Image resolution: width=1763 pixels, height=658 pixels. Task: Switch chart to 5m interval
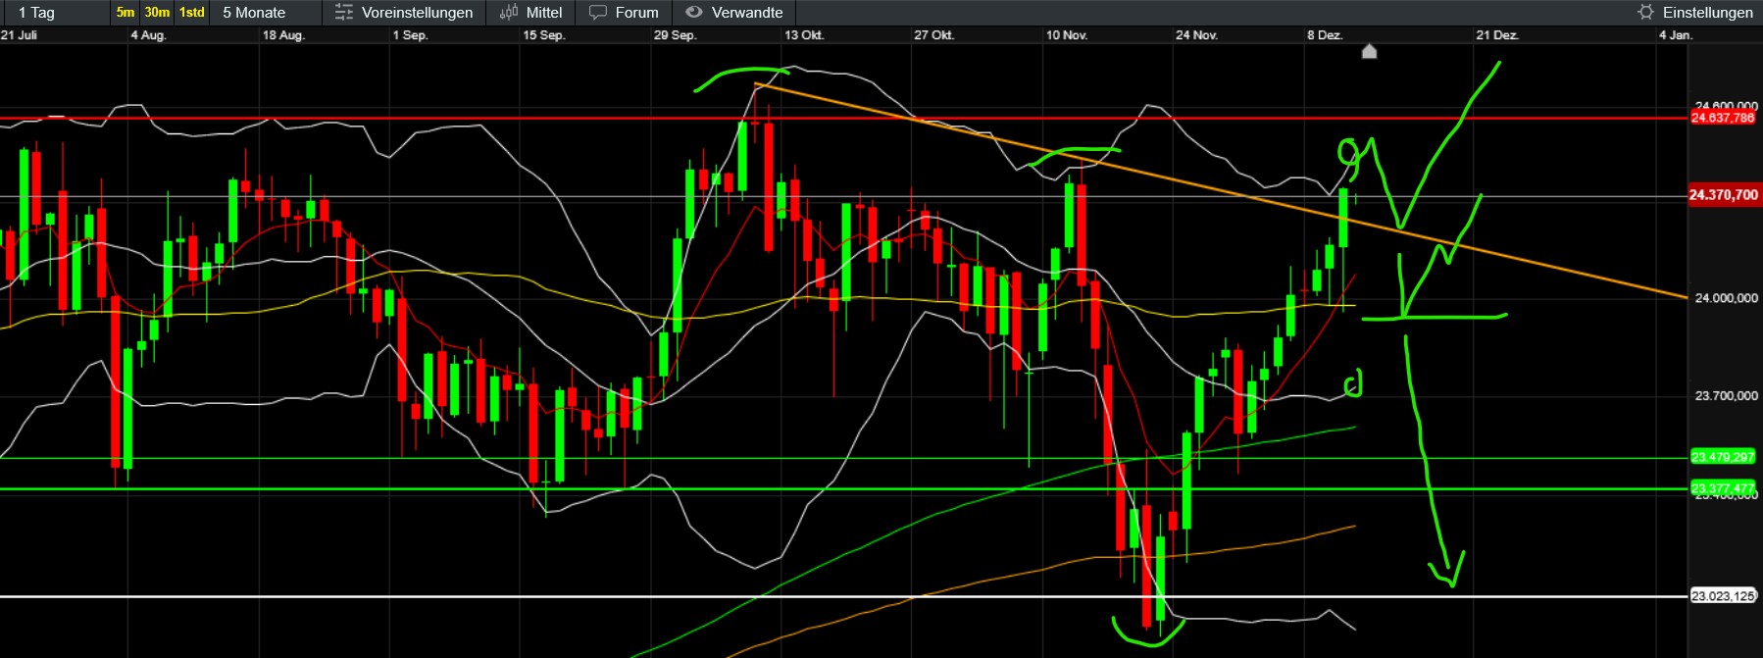[126, 13]
